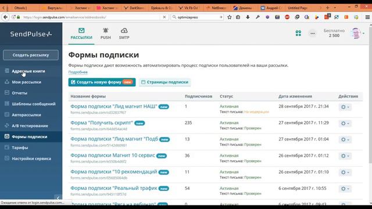Screen dimensions: 372x209
Task: Open Отчеты in sidebar
Action: click(x=19, y=93)
